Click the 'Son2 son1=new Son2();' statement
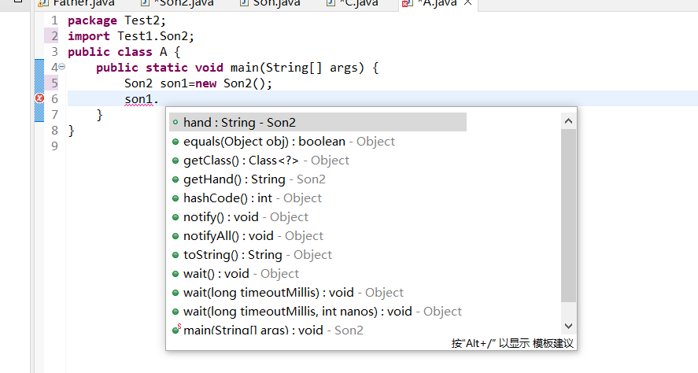This screenshot has width=698, height=373. tap(198, 83)
